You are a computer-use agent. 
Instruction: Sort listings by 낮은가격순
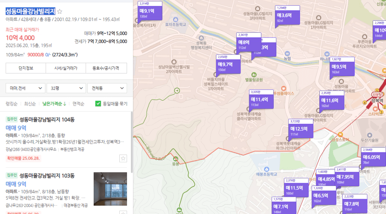[54, 104]
